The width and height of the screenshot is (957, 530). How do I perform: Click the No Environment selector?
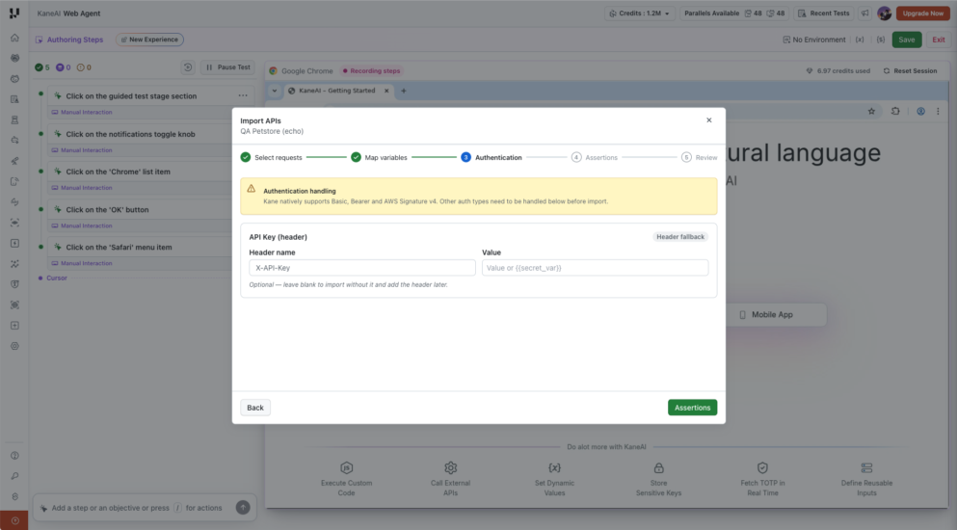[x=814, y=40]
